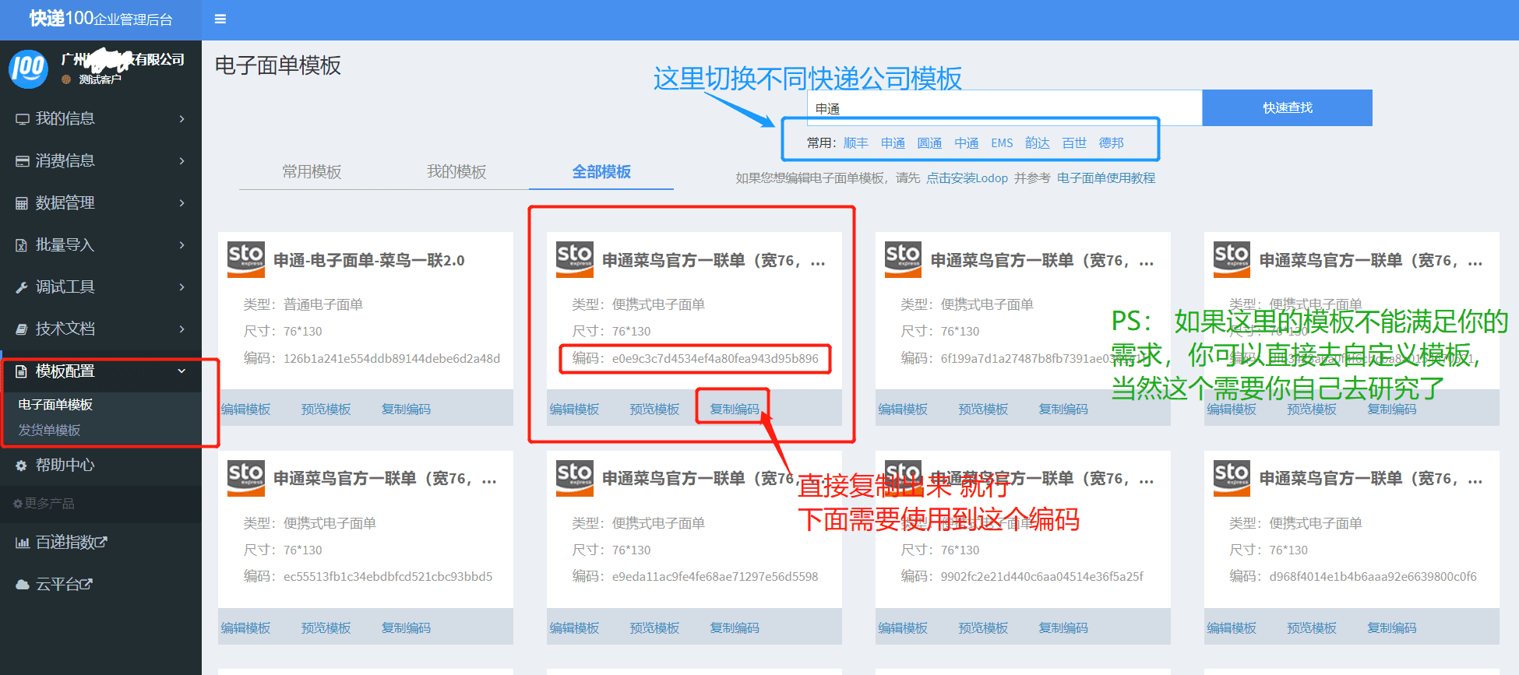The height and width of the screenshot is (675, 1519).
Task: Open the 电子面单使用教程 tutorial link
Action: [x=1105, y=178]
